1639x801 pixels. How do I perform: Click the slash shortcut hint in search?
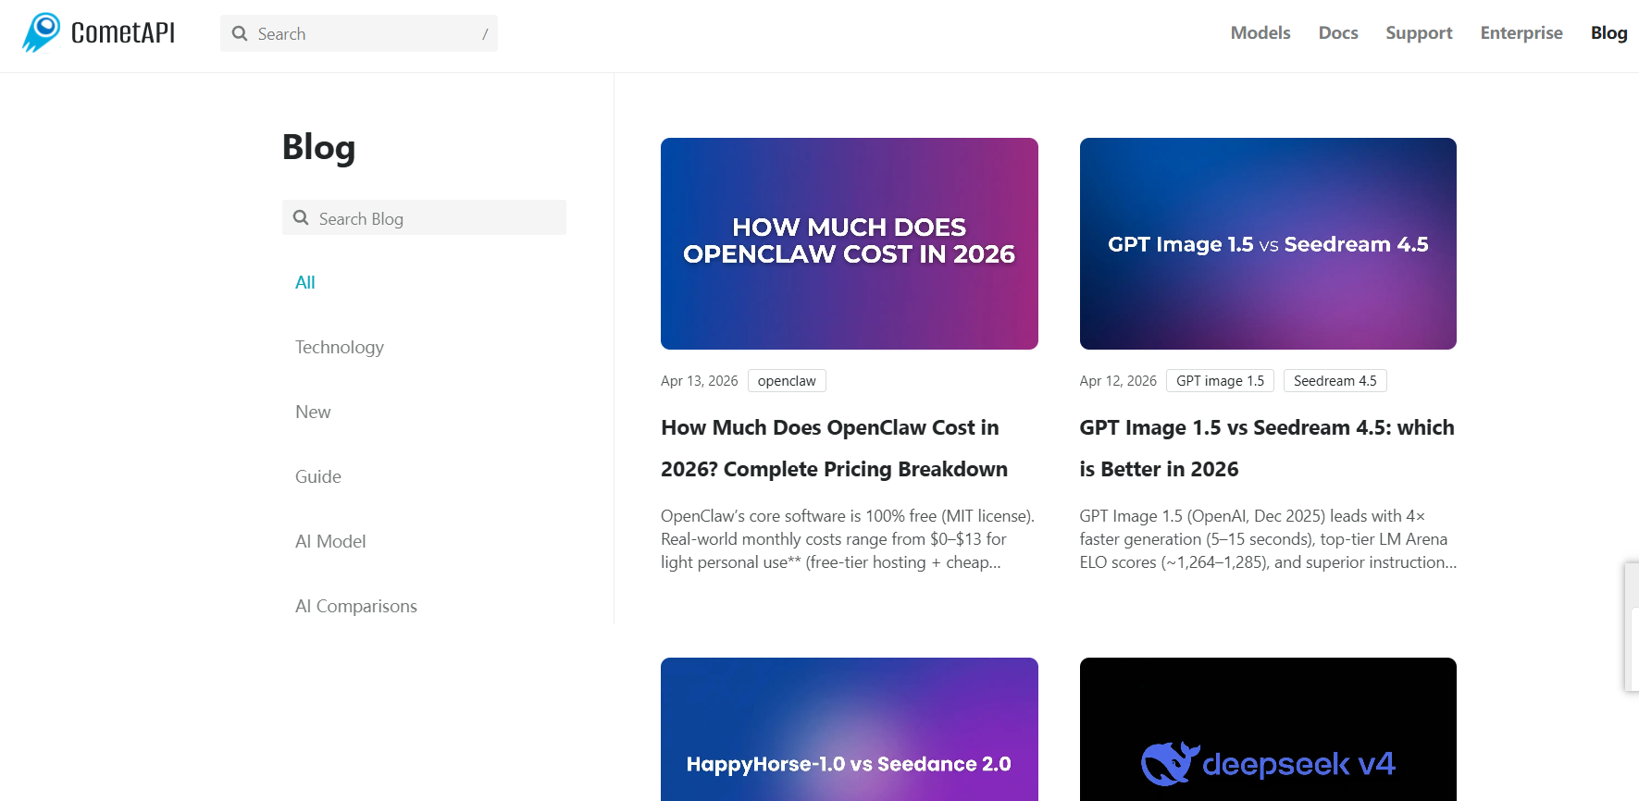485,33
